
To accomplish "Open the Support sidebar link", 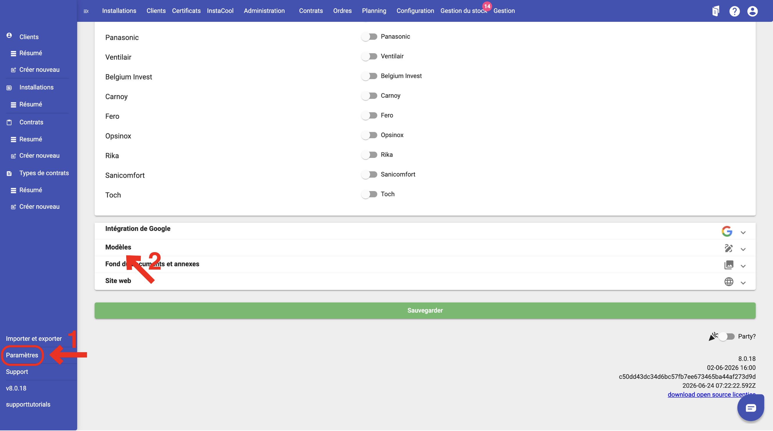I will pyautogui.click(x=17, y=372).
